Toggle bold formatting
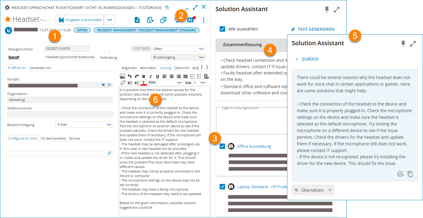423x218 pixels. (x=144, y=76)
